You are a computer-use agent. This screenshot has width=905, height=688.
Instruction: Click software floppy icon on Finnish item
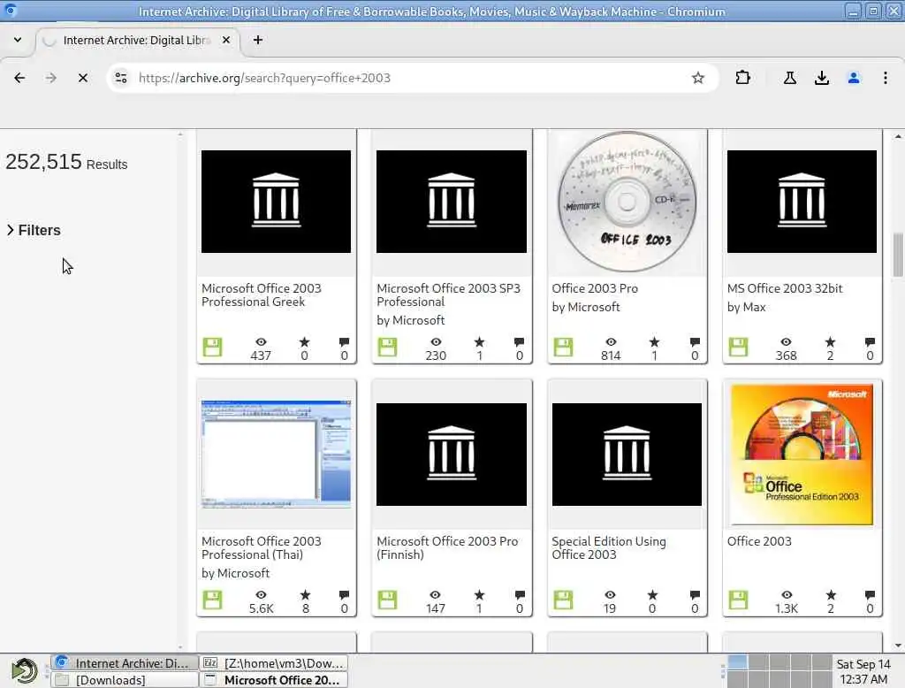pyautogui.click(x=387, y=600)
